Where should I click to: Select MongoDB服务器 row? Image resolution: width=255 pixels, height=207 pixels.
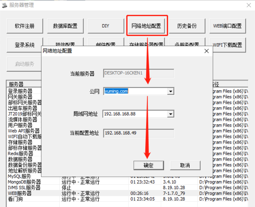(x=127, y=182)
